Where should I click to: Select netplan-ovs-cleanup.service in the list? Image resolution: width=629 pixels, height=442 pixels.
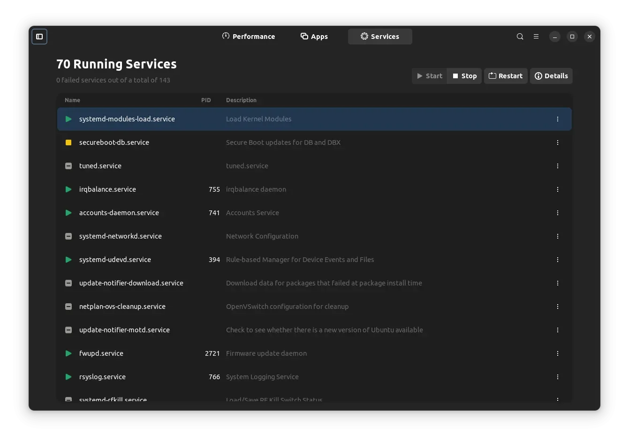click(122, 307)
